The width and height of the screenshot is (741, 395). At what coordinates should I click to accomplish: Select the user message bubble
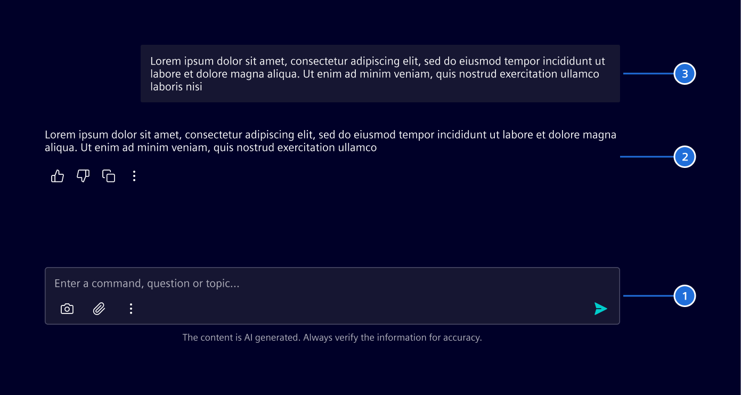[x=380, y=74]
